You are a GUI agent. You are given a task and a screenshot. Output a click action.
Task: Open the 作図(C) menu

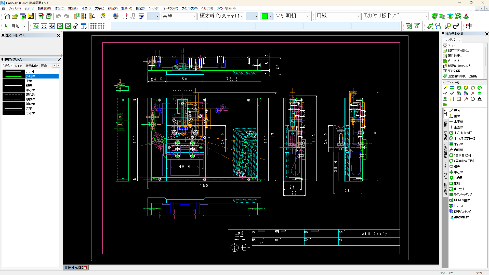point(59,8)
